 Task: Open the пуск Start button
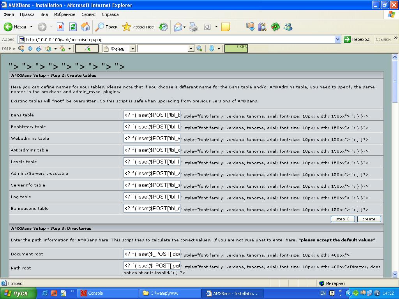pos(18,293)
